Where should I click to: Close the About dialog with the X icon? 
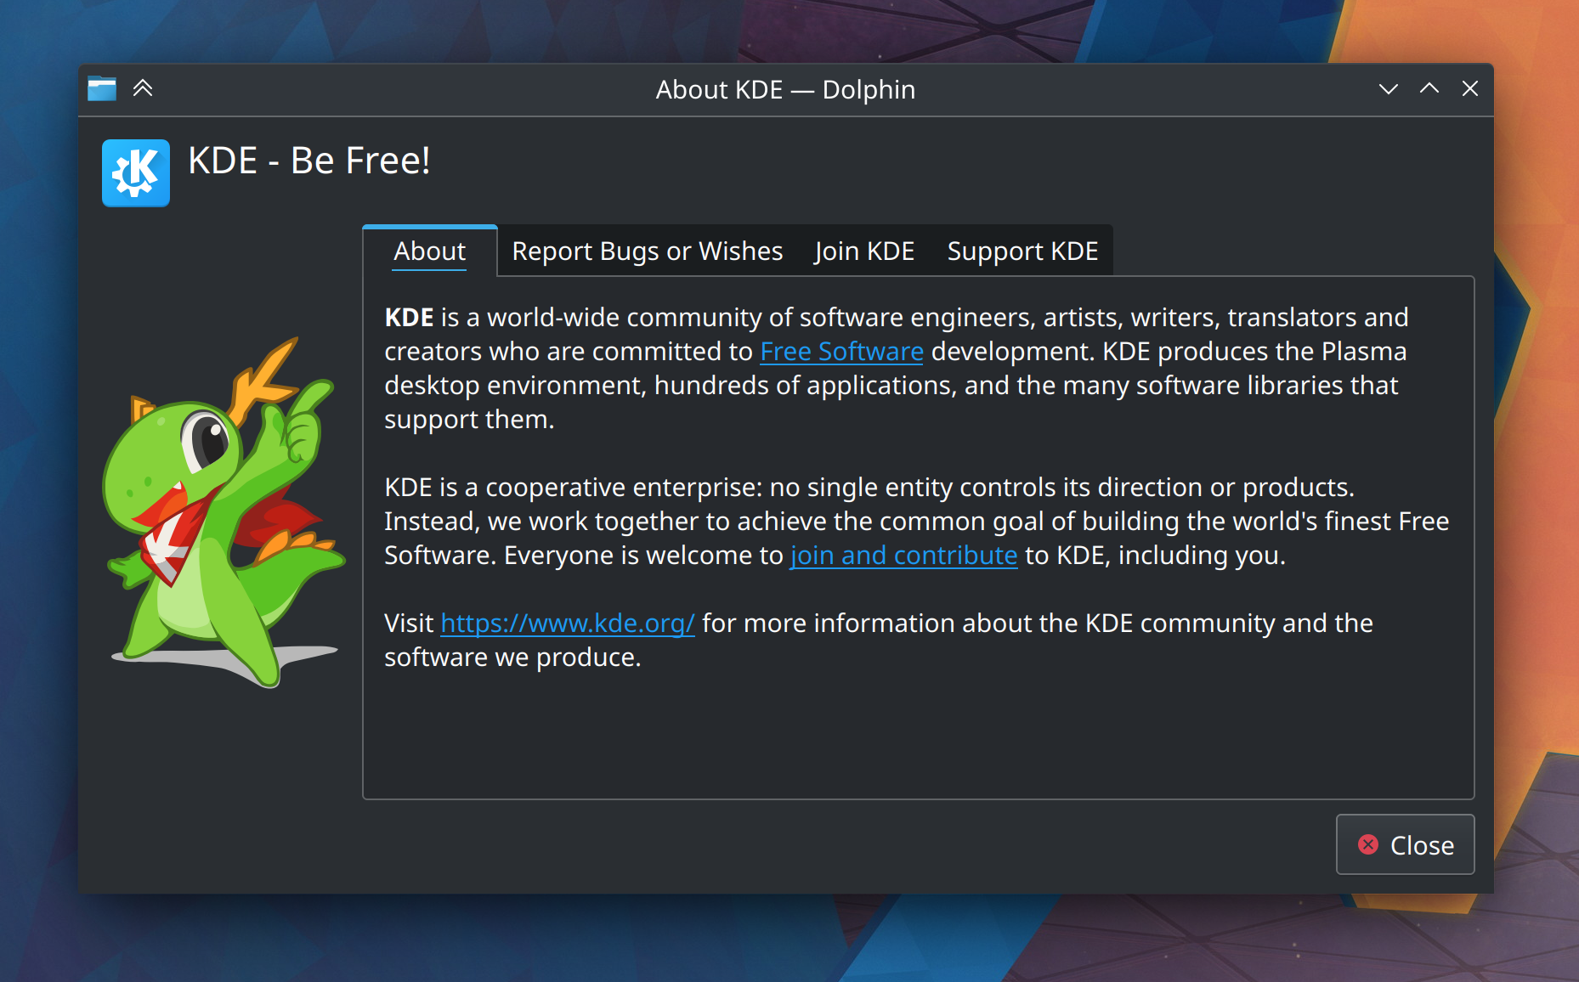(x=1470, y=88)
